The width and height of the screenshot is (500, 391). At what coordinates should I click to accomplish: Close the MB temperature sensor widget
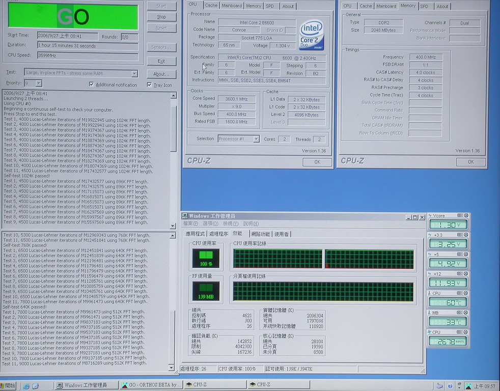tap(466, 313)
